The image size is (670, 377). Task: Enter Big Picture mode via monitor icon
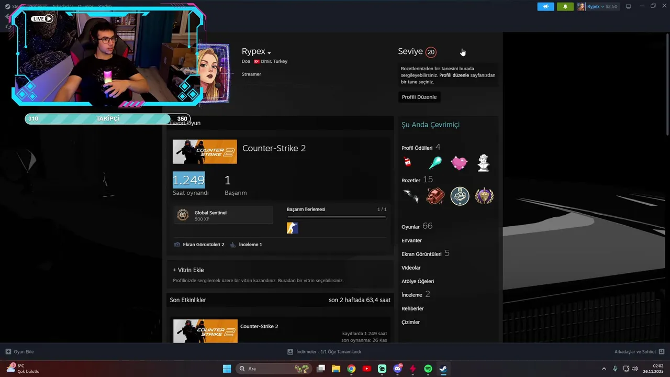(x=629, y=7)
